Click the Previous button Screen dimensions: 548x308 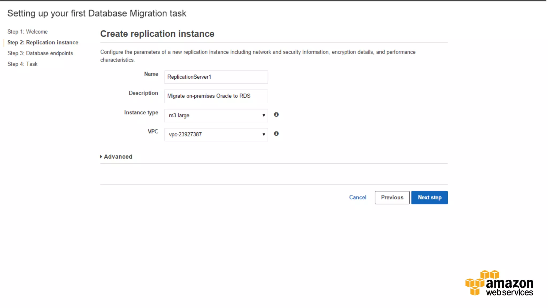(x=392, y=198)
